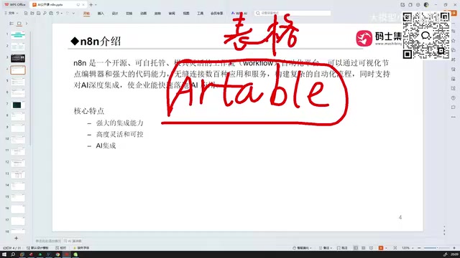Click the ribbon command search field
The image size is (460, 258).
pyautogui.click(x=293, y=13)
